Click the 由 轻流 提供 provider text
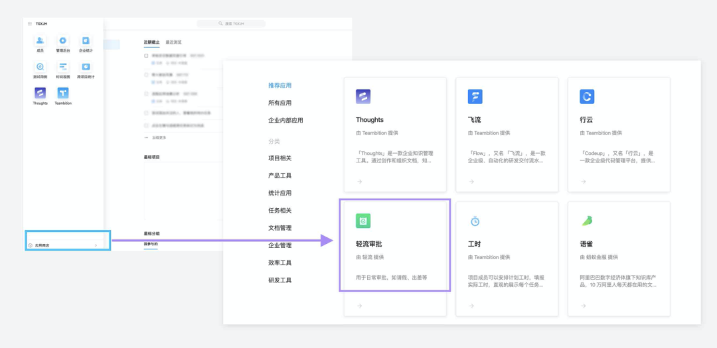Viewport: 717px width, 348px height. (370, 257)
